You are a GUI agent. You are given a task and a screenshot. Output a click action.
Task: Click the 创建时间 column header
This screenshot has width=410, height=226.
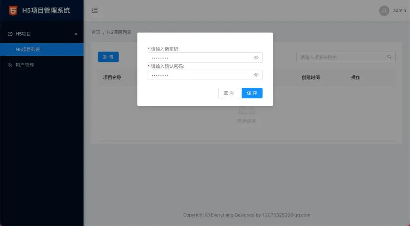pos(311,78)
